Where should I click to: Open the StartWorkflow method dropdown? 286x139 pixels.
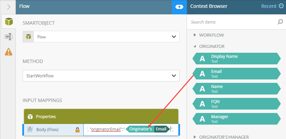point(101,76)
